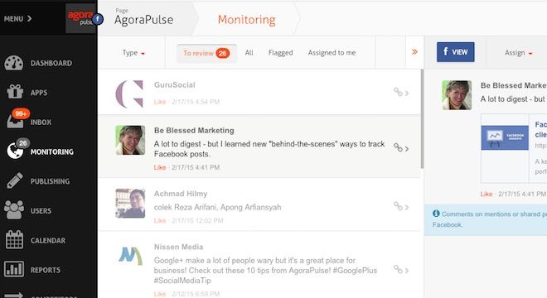Click the Facebook VIEW button

(455, 52)
